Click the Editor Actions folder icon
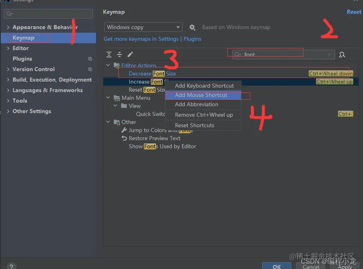This screenshot has height=269, width=363. [x=117, y=65]
